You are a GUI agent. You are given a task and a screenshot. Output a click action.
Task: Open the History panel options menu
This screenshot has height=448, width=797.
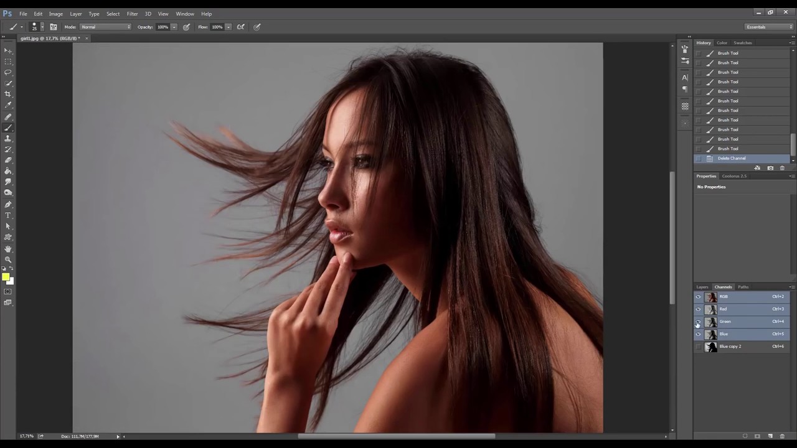[792, 43]
